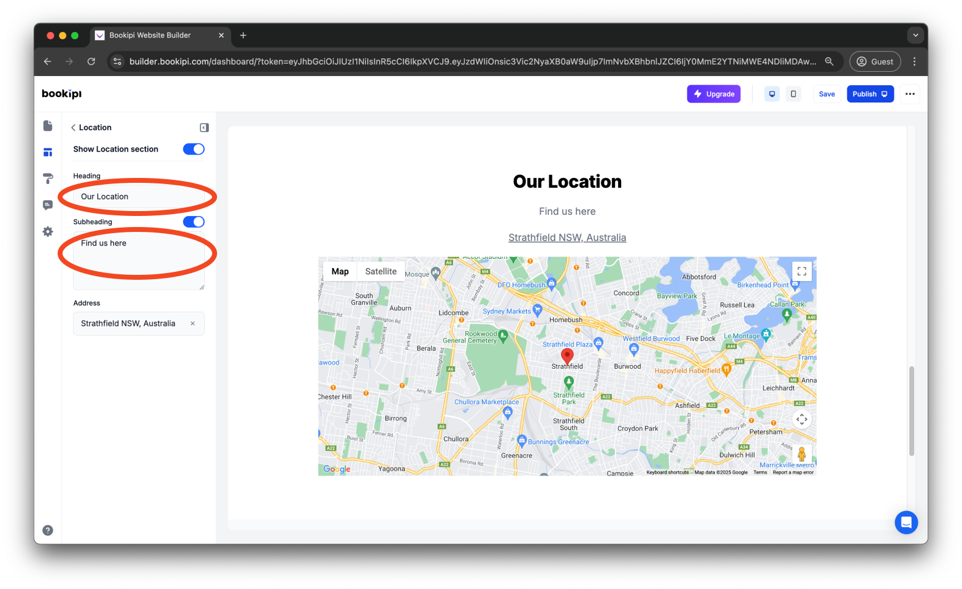Click the Address input field
Viewport: 962px width, 589px height.
(x=139, y=323)
